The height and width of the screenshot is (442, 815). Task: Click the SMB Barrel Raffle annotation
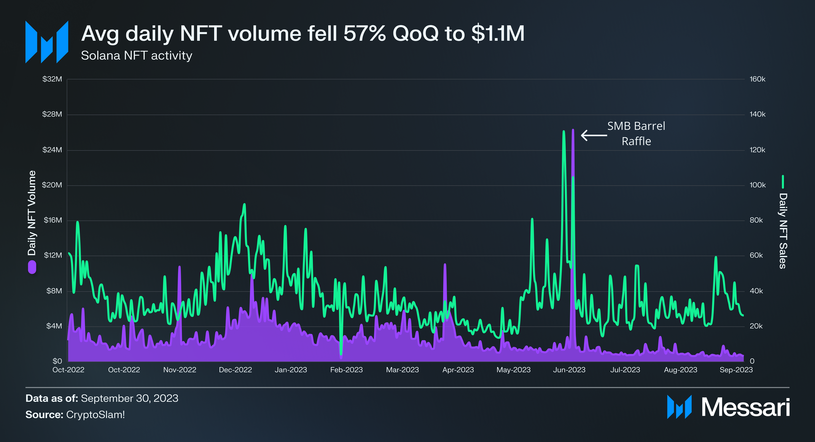[636, 134]
